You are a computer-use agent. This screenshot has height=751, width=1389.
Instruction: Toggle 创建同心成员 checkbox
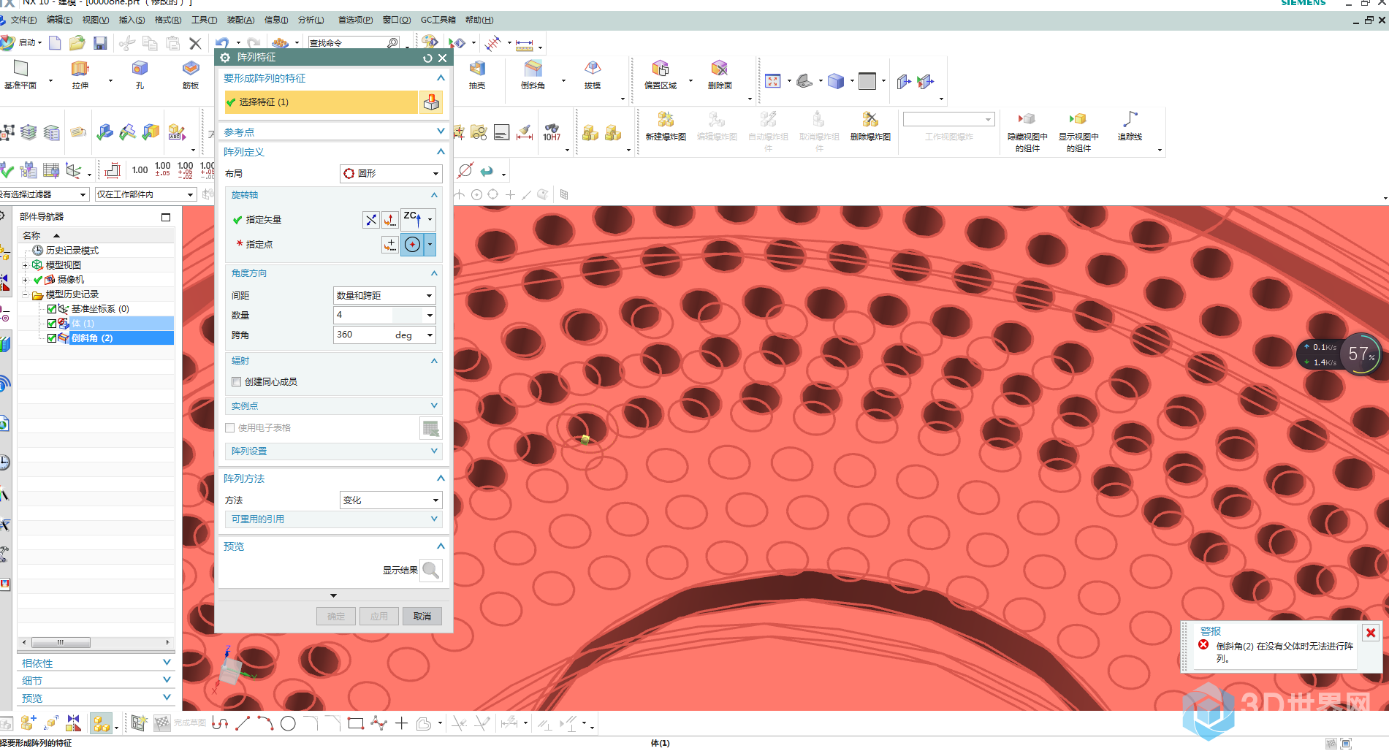[x=236, y=382]
